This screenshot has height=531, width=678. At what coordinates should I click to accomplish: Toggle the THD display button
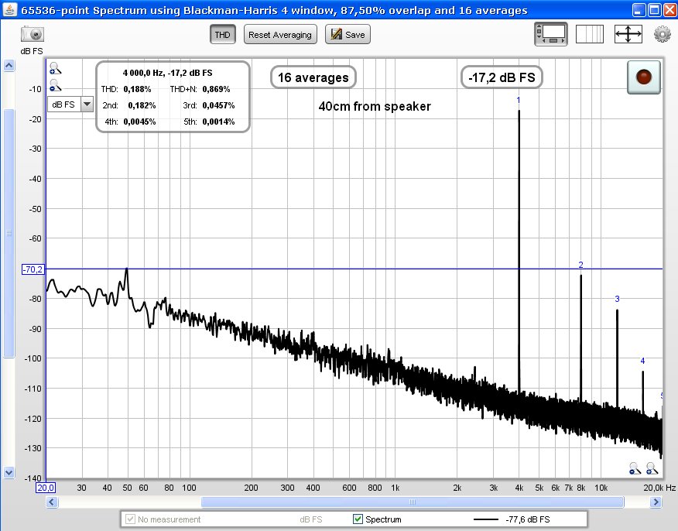pos(223,35)
